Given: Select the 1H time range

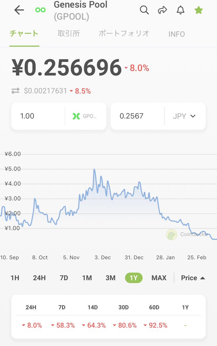Looking at the screenshot, I should [15, 278].
